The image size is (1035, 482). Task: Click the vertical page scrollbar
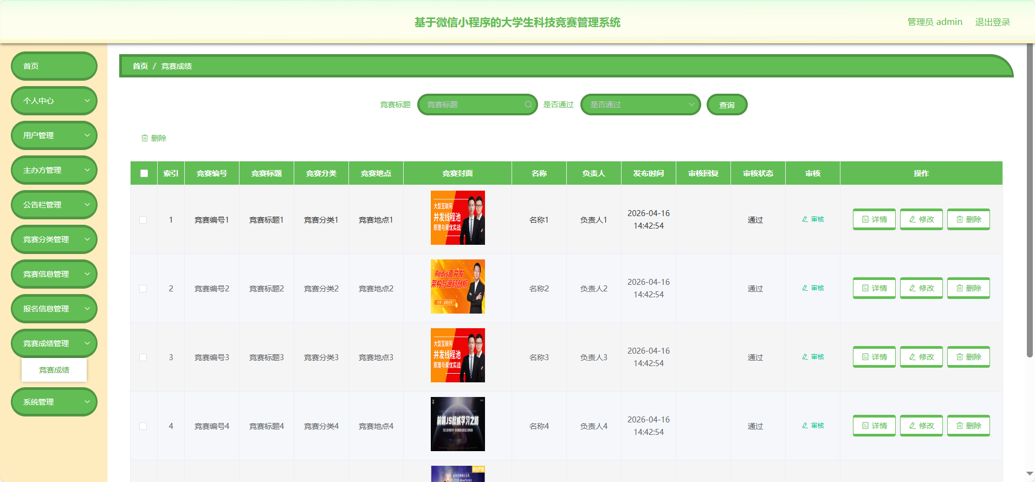[x=1030, y=200]
